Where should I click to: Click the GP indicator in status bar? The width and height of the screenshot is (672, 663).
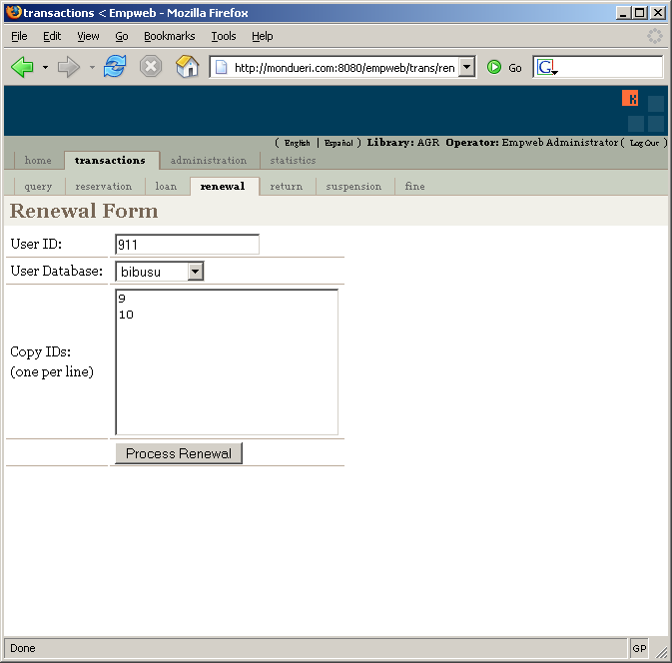tap(639, 648)
